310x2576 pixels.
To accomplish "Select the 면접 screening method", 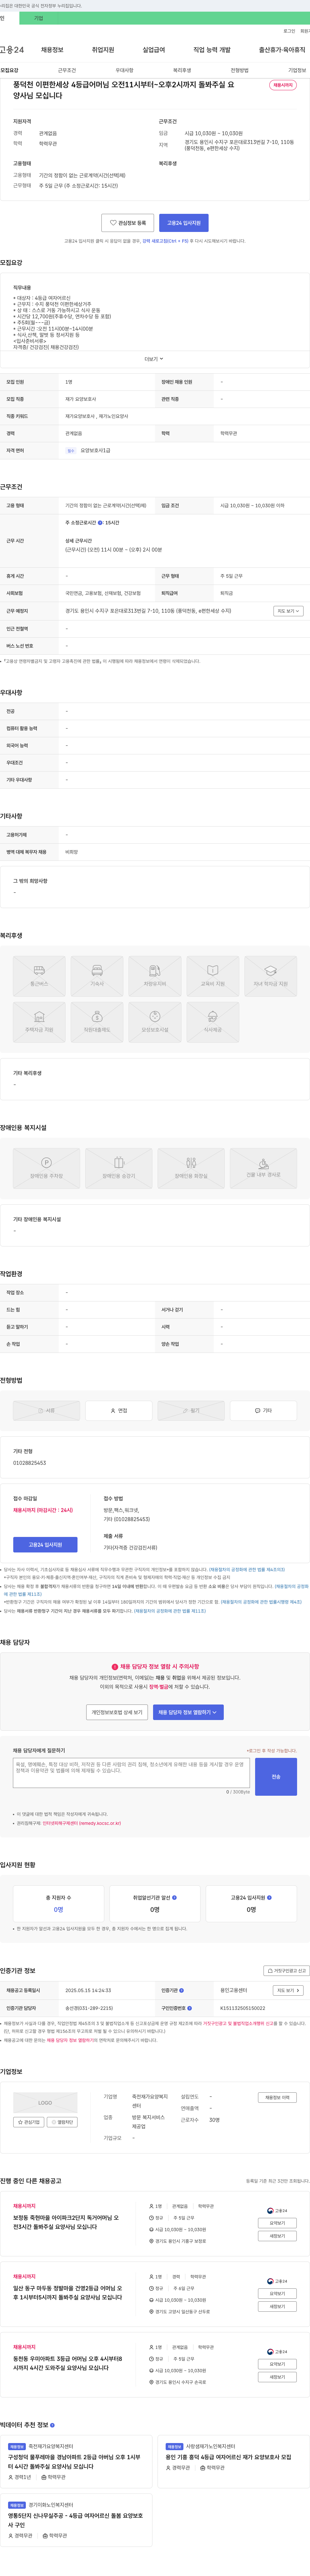I will point(119,1411).
